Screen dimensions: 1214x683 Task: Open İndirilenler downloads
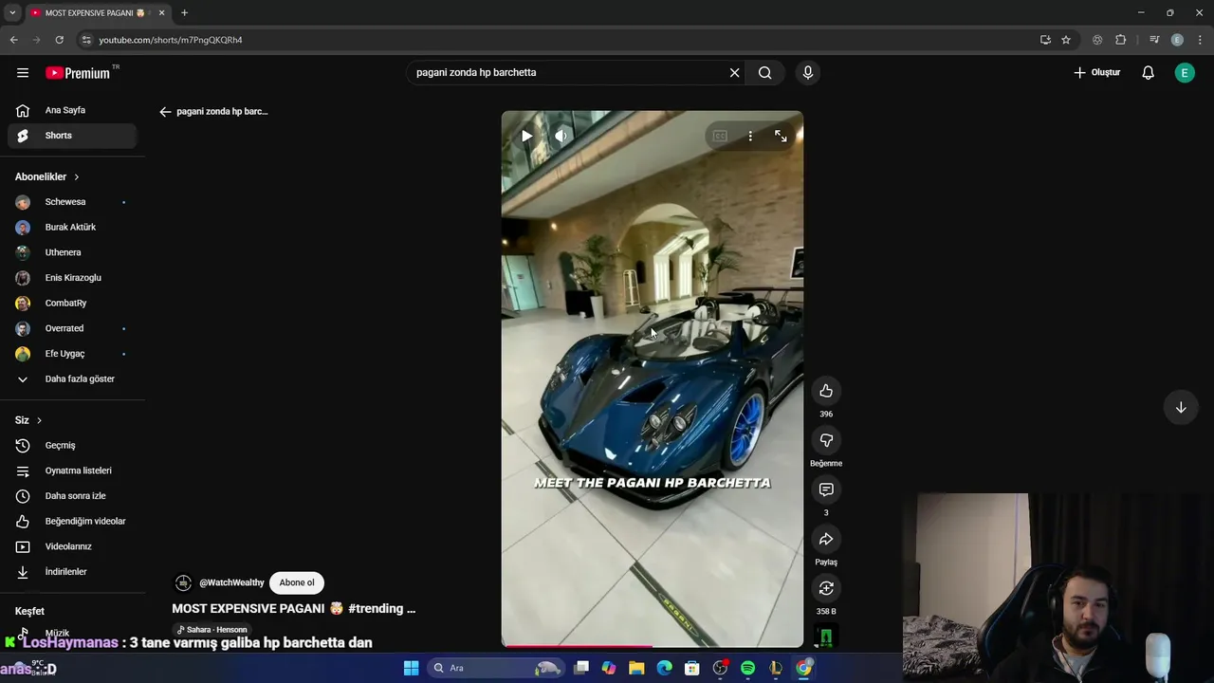(x=72, y=572)
